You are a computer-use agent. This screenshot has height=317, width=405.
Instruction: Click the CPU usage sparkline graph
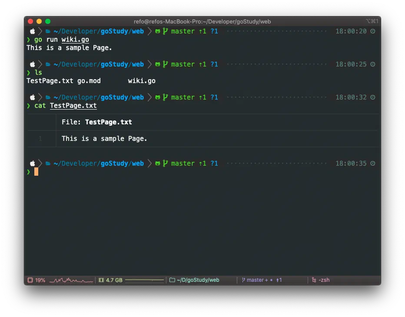click(x=71, y=280)
